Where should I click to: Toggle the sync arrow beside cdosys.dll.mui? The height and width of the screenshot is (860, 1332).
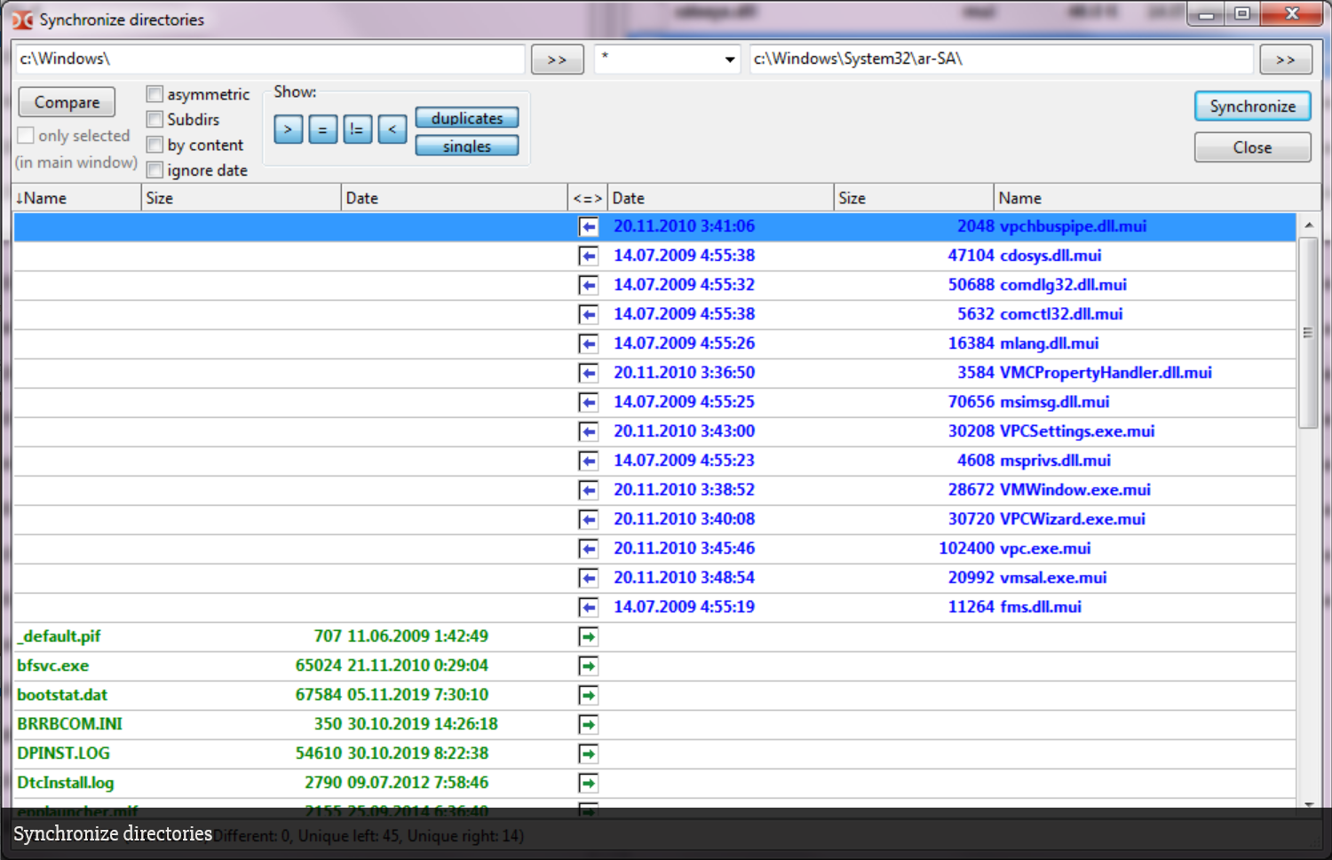[588, 256]
